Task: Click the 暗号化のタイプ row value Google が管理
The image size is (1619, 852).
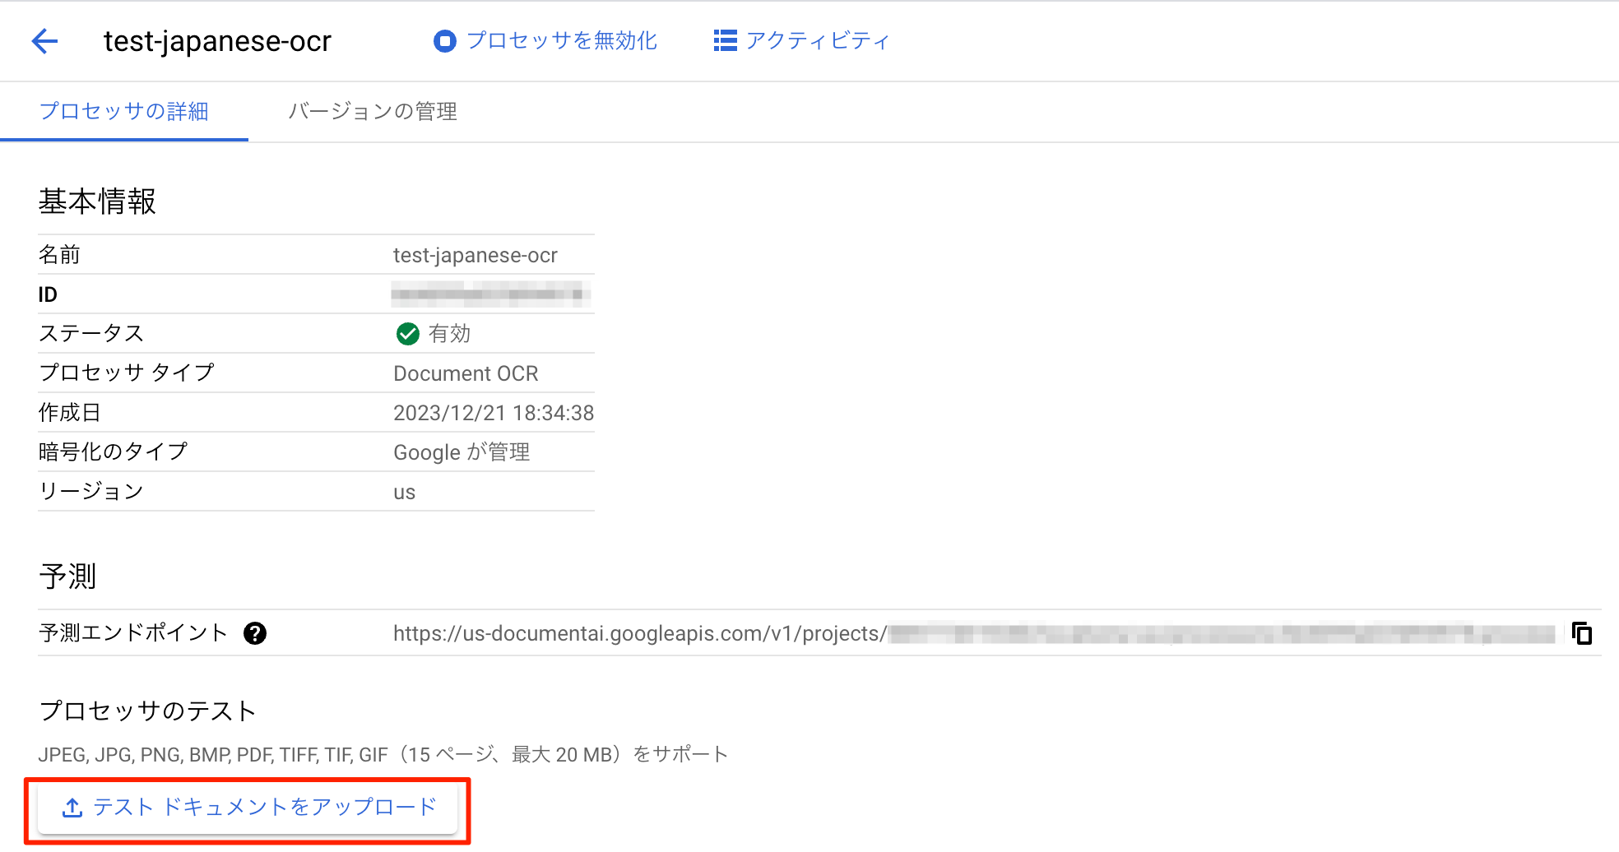Action: (462, 451)
